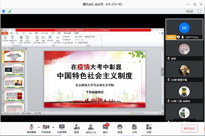
Task: Click the blue security shield icon
Action: tap(4, 11)
